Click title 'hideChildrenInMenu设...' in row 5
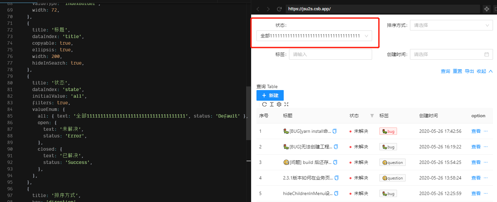Screen dimensions: 497x202 click(x=308, y=193)
